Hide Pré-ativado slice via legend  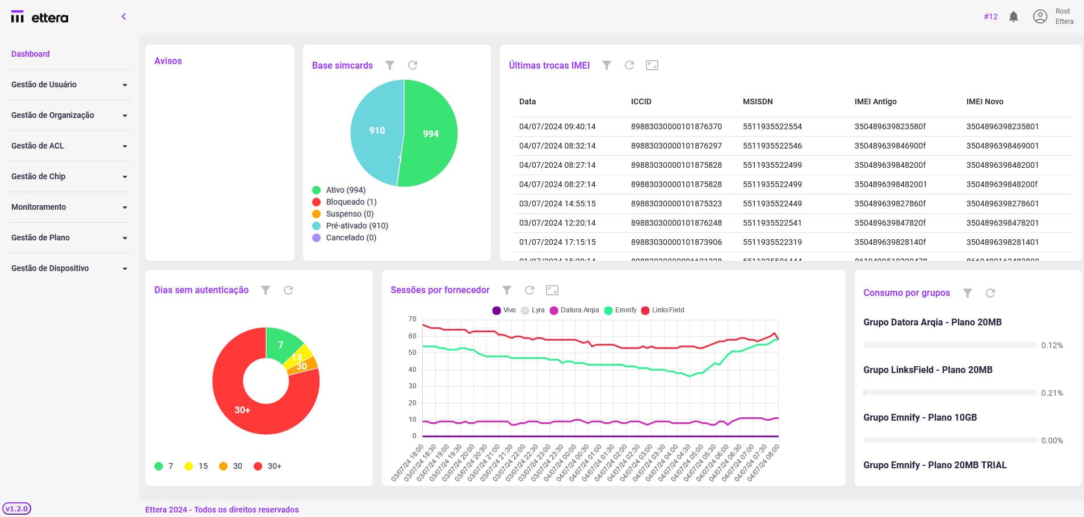(x=351, y=226)
